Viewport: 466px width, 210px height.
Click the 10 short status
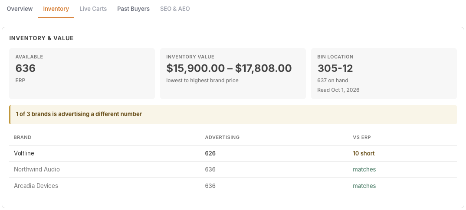364,153
